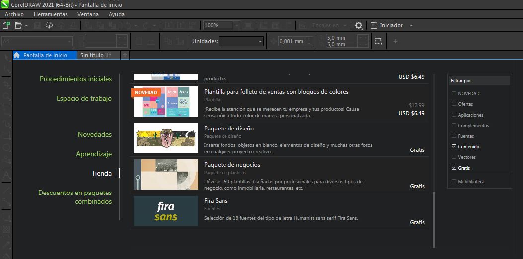Click the cloud download icon
The image size is (523, 259).
(49, 25)
